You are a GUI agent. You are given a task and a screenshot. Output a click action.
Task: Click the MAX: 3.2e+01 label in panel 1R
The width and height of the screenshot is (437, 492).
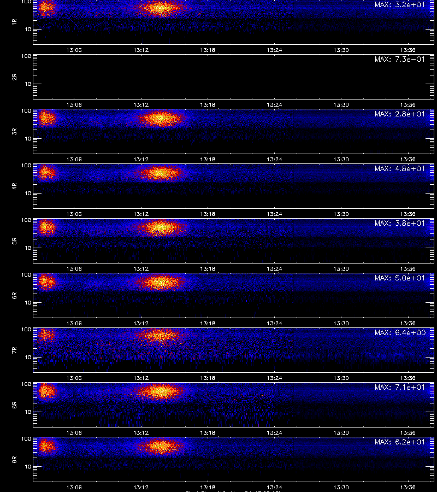point(400,5)
